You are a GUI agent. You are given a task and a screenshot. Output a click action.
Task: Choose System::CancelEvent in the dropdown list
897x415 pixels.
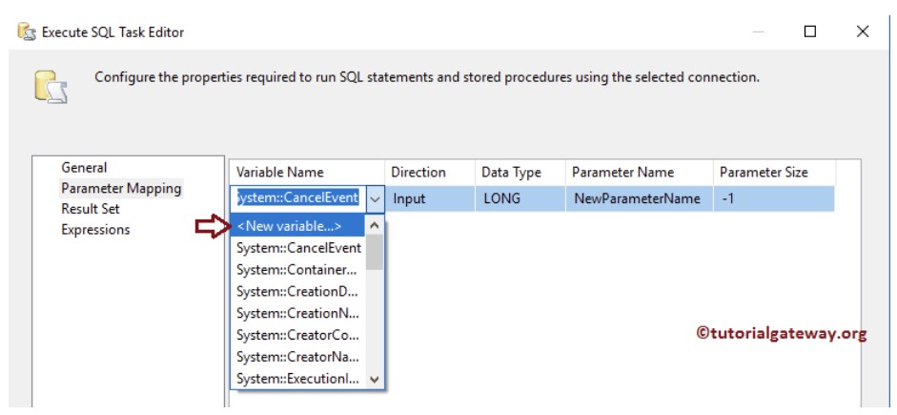point(297,248)
